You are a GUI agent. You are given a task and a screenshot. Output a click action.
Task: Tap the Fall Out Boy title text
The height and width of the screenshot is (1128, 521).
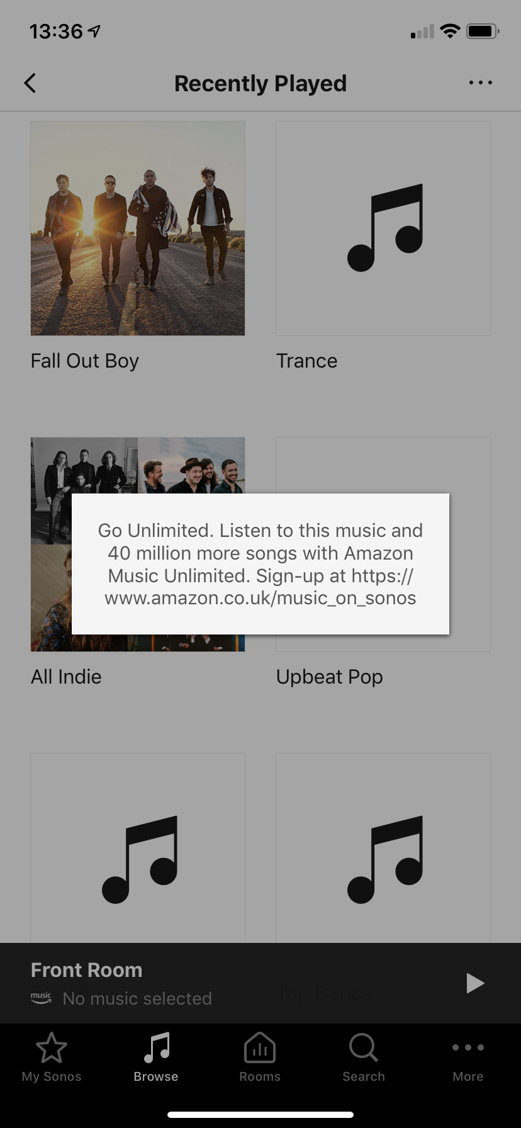click(85, 361)
